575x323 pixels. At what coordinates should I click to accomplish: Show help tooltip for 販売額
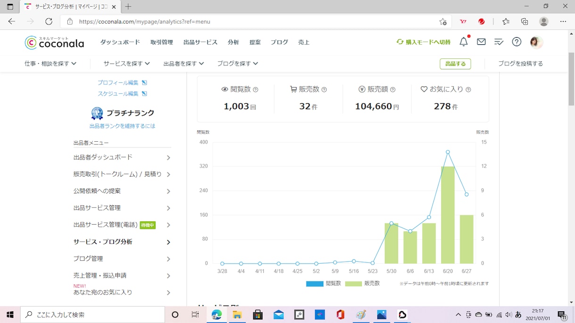point(393,89)
